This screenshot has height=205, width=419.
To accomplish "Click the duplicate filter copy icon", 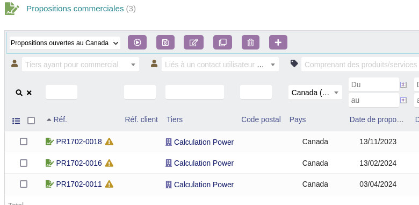I will tap(222, 43).
